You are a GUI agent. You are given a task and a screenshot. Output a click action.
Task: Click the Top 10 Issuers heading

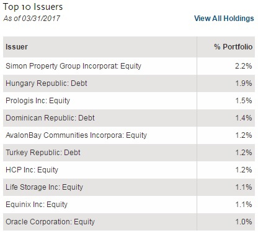[x=33, y=7]
